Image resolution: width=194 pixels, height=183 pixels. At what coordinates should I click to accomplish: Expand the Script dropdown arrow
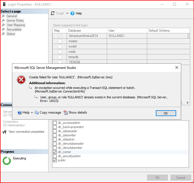point(67,13)
